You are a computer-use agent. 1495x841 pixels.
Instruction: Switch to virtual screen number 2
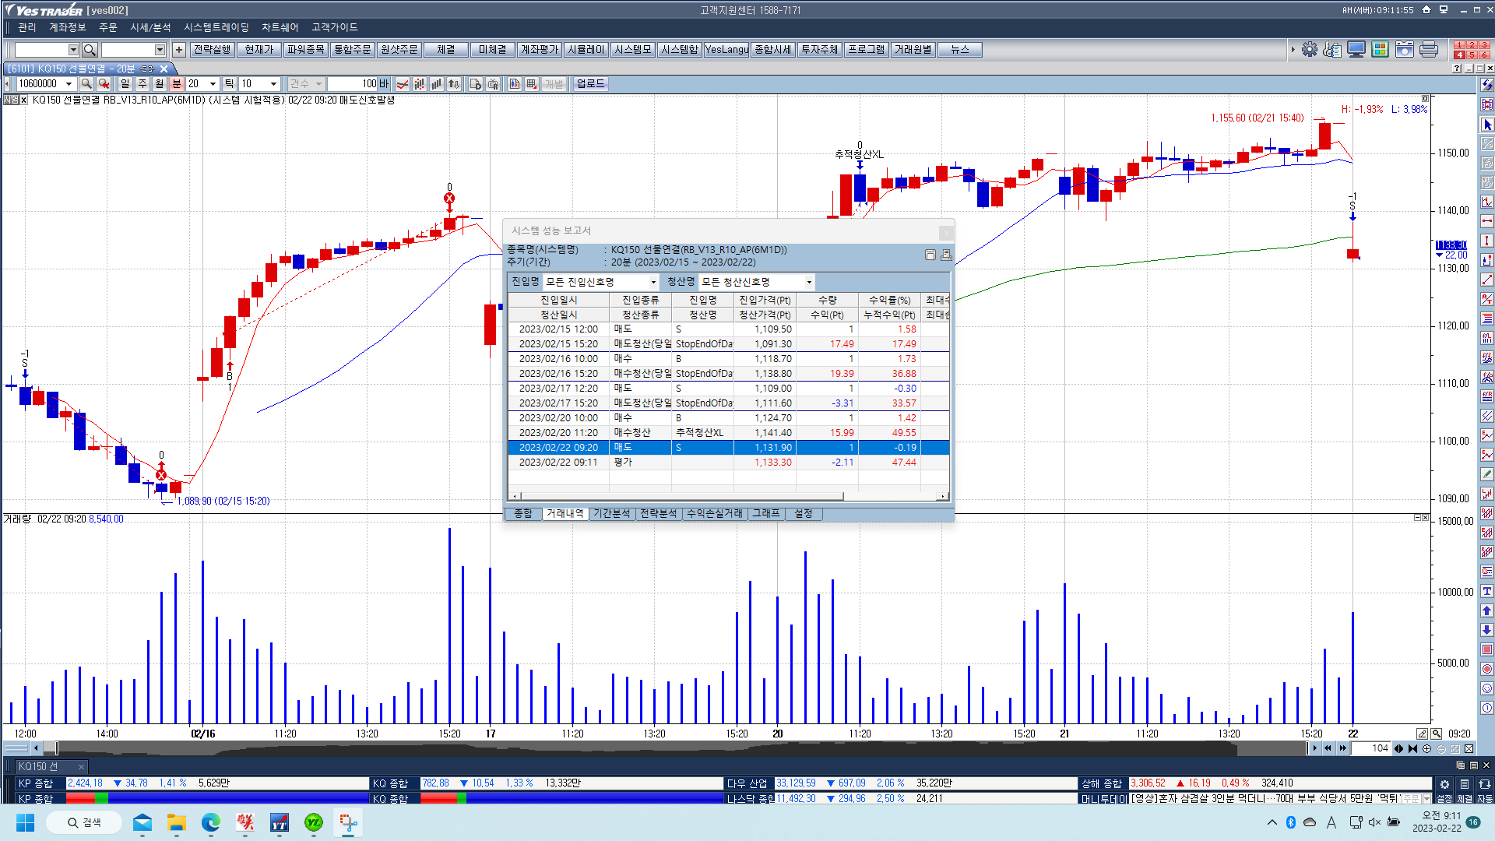[x=1472, y=44]
